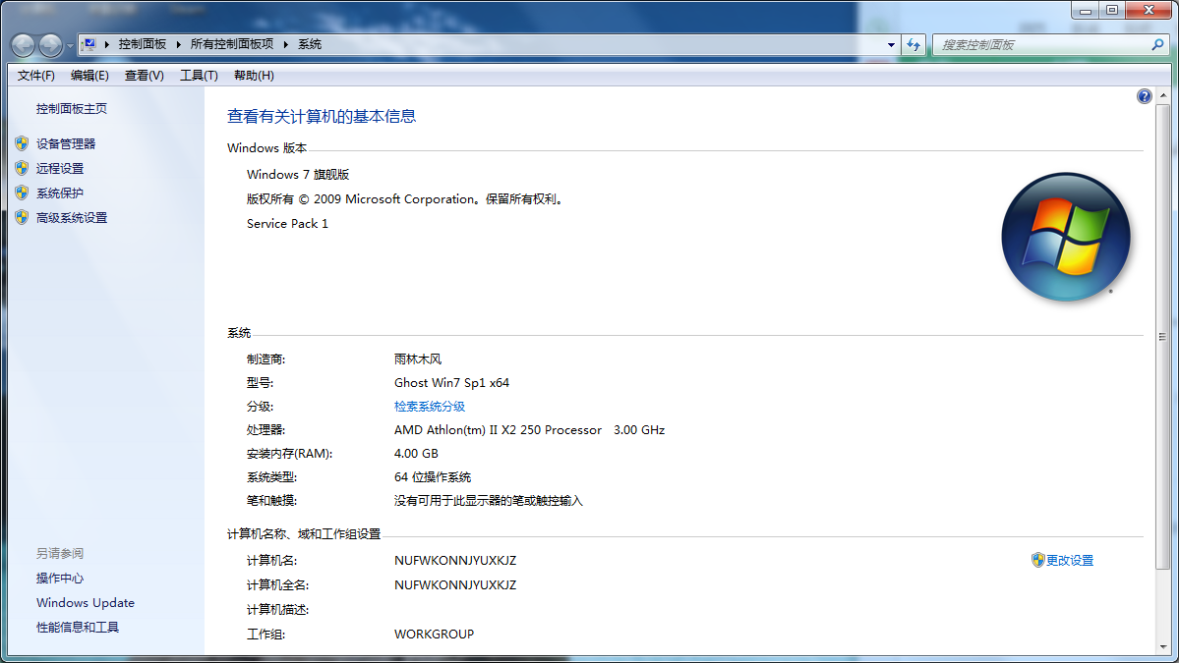
Task: Open 检索系统分级 rating link
Action: click(x=430, y=407)
